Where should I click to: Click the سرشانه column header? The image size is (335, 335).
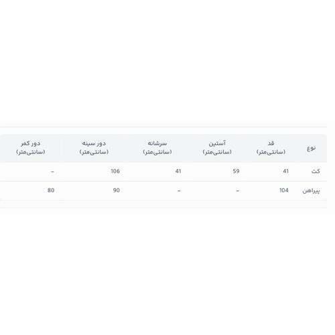pos(157,147)
